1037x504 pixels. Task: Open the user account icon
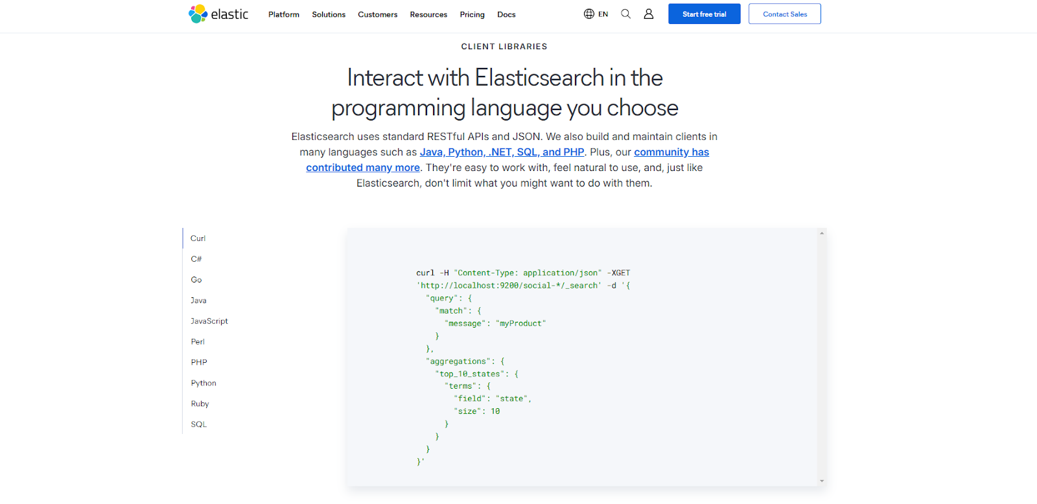[x=648, y=14]
